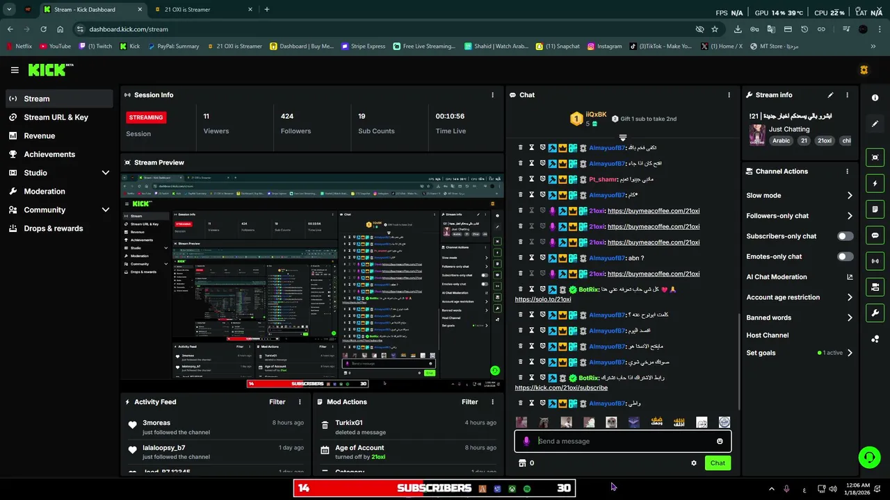Click the capture frame icon in right rail
The height and width of the screenshot is (500, 890).
pos(875,158)
